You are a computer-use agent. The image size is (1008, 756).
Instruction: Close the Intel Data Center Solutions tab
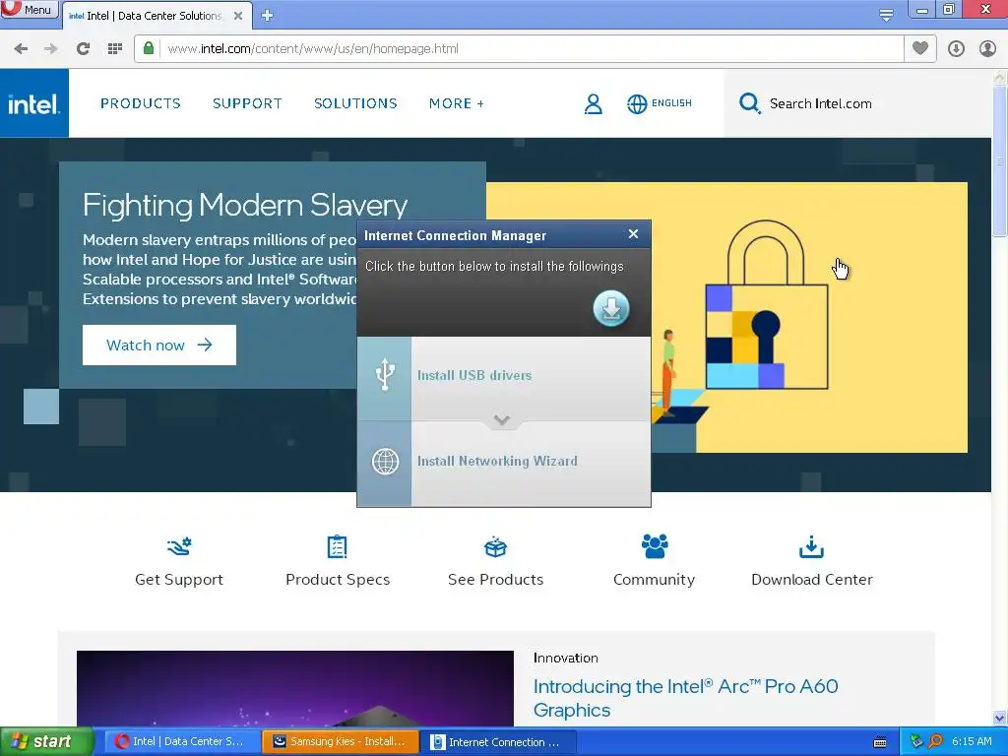click(238, 16)
